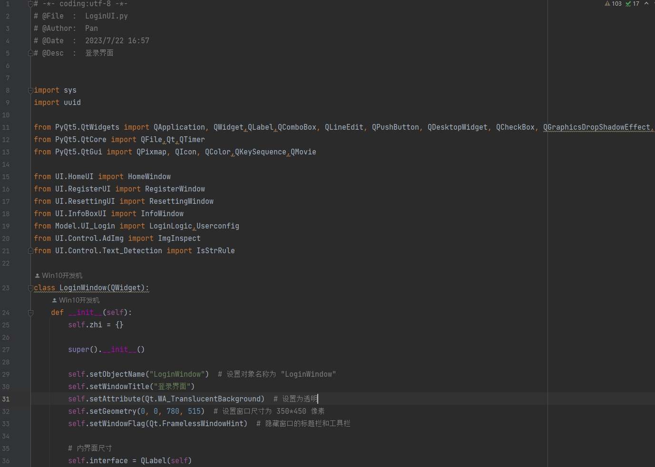Image resolution: width=655 pixels, height=467 pixels.
Task: Click line number 31 in the gutter
Action: (6, 399)
